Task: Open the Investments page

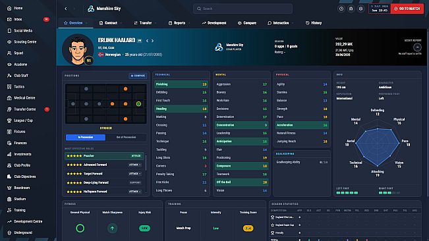Action: [22, 154]
